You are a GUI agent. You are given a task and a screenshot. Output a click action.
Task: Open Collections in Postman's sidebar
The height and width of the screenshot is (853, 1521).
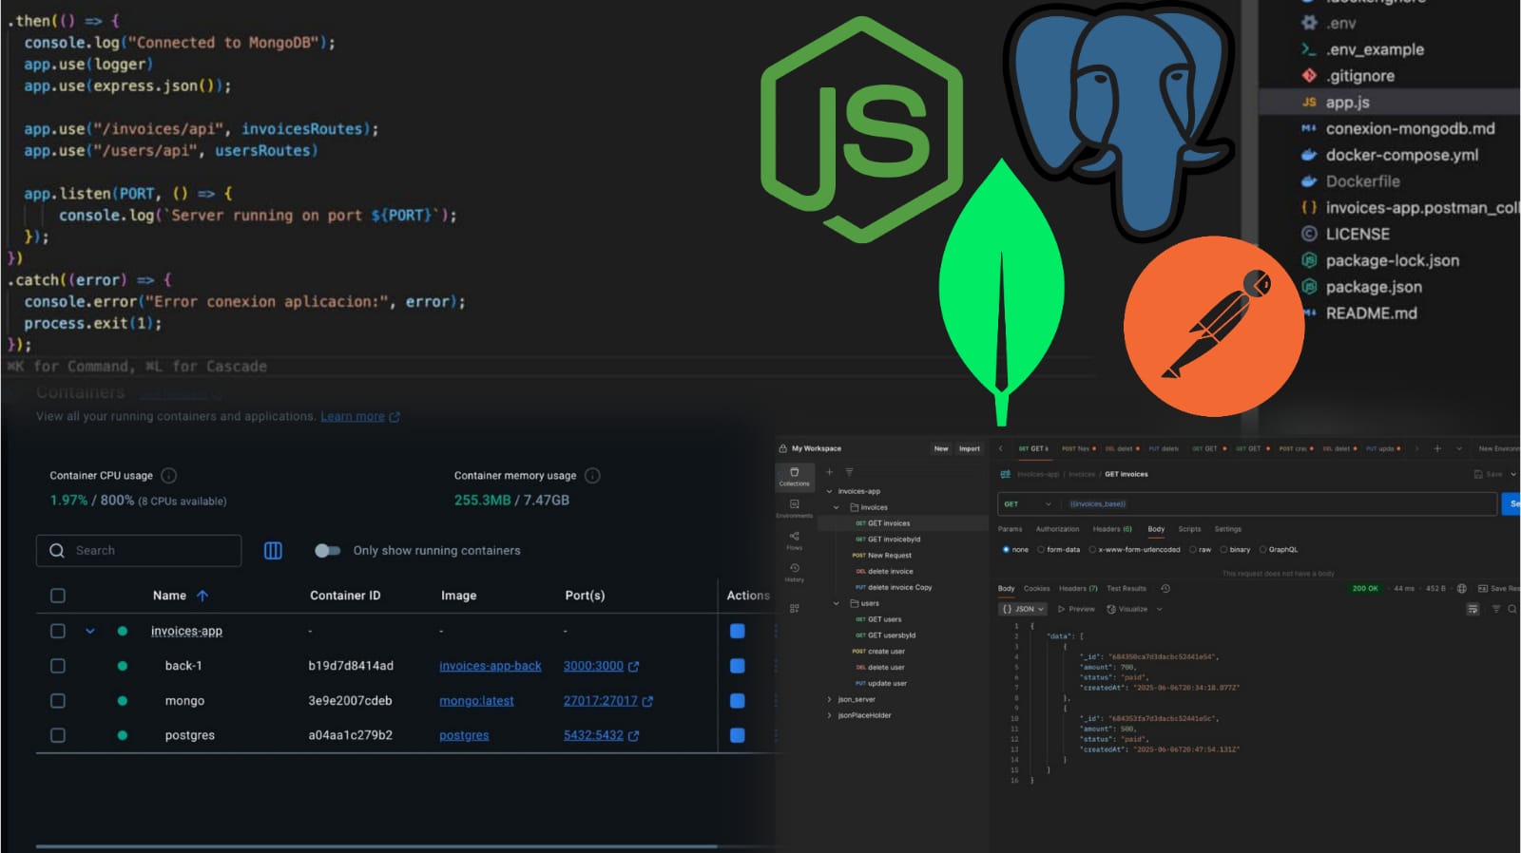click(794, 476)
